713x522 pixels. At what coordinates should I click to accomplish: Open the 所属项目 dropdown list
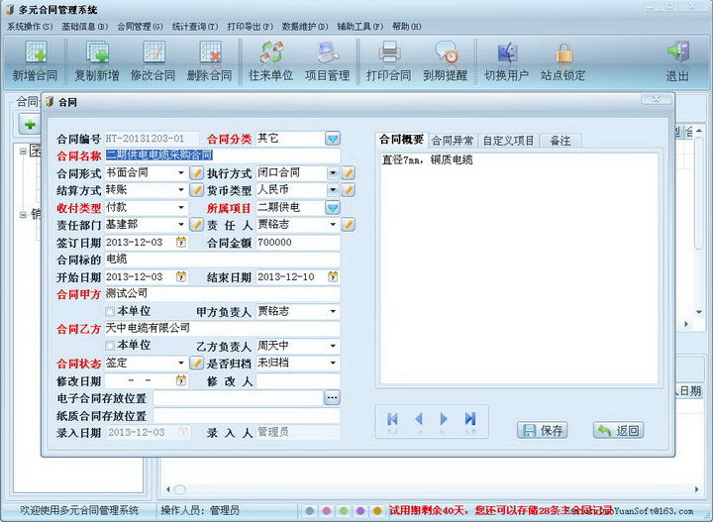333,208
